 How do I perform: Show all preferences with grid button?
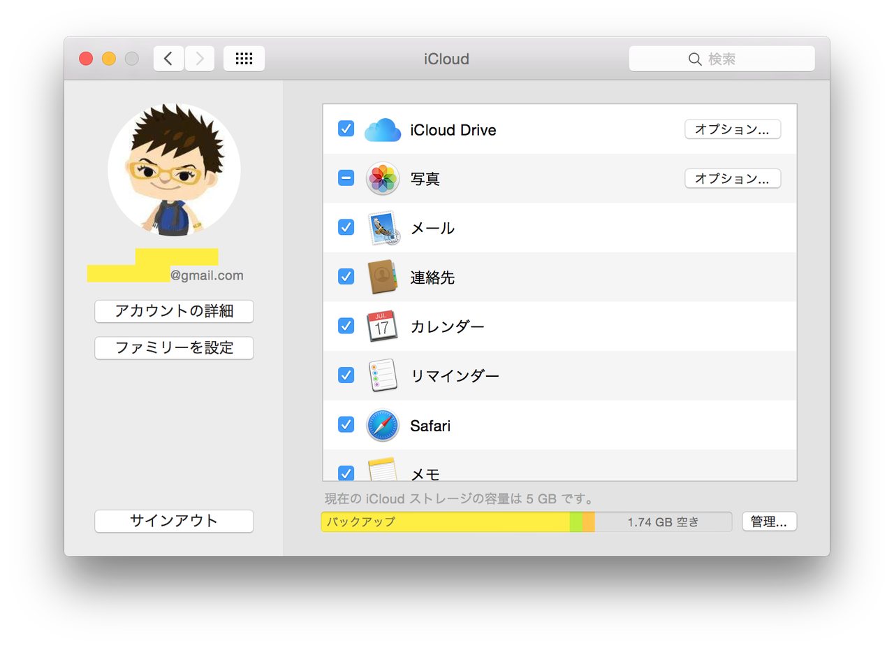pos(244,59)
